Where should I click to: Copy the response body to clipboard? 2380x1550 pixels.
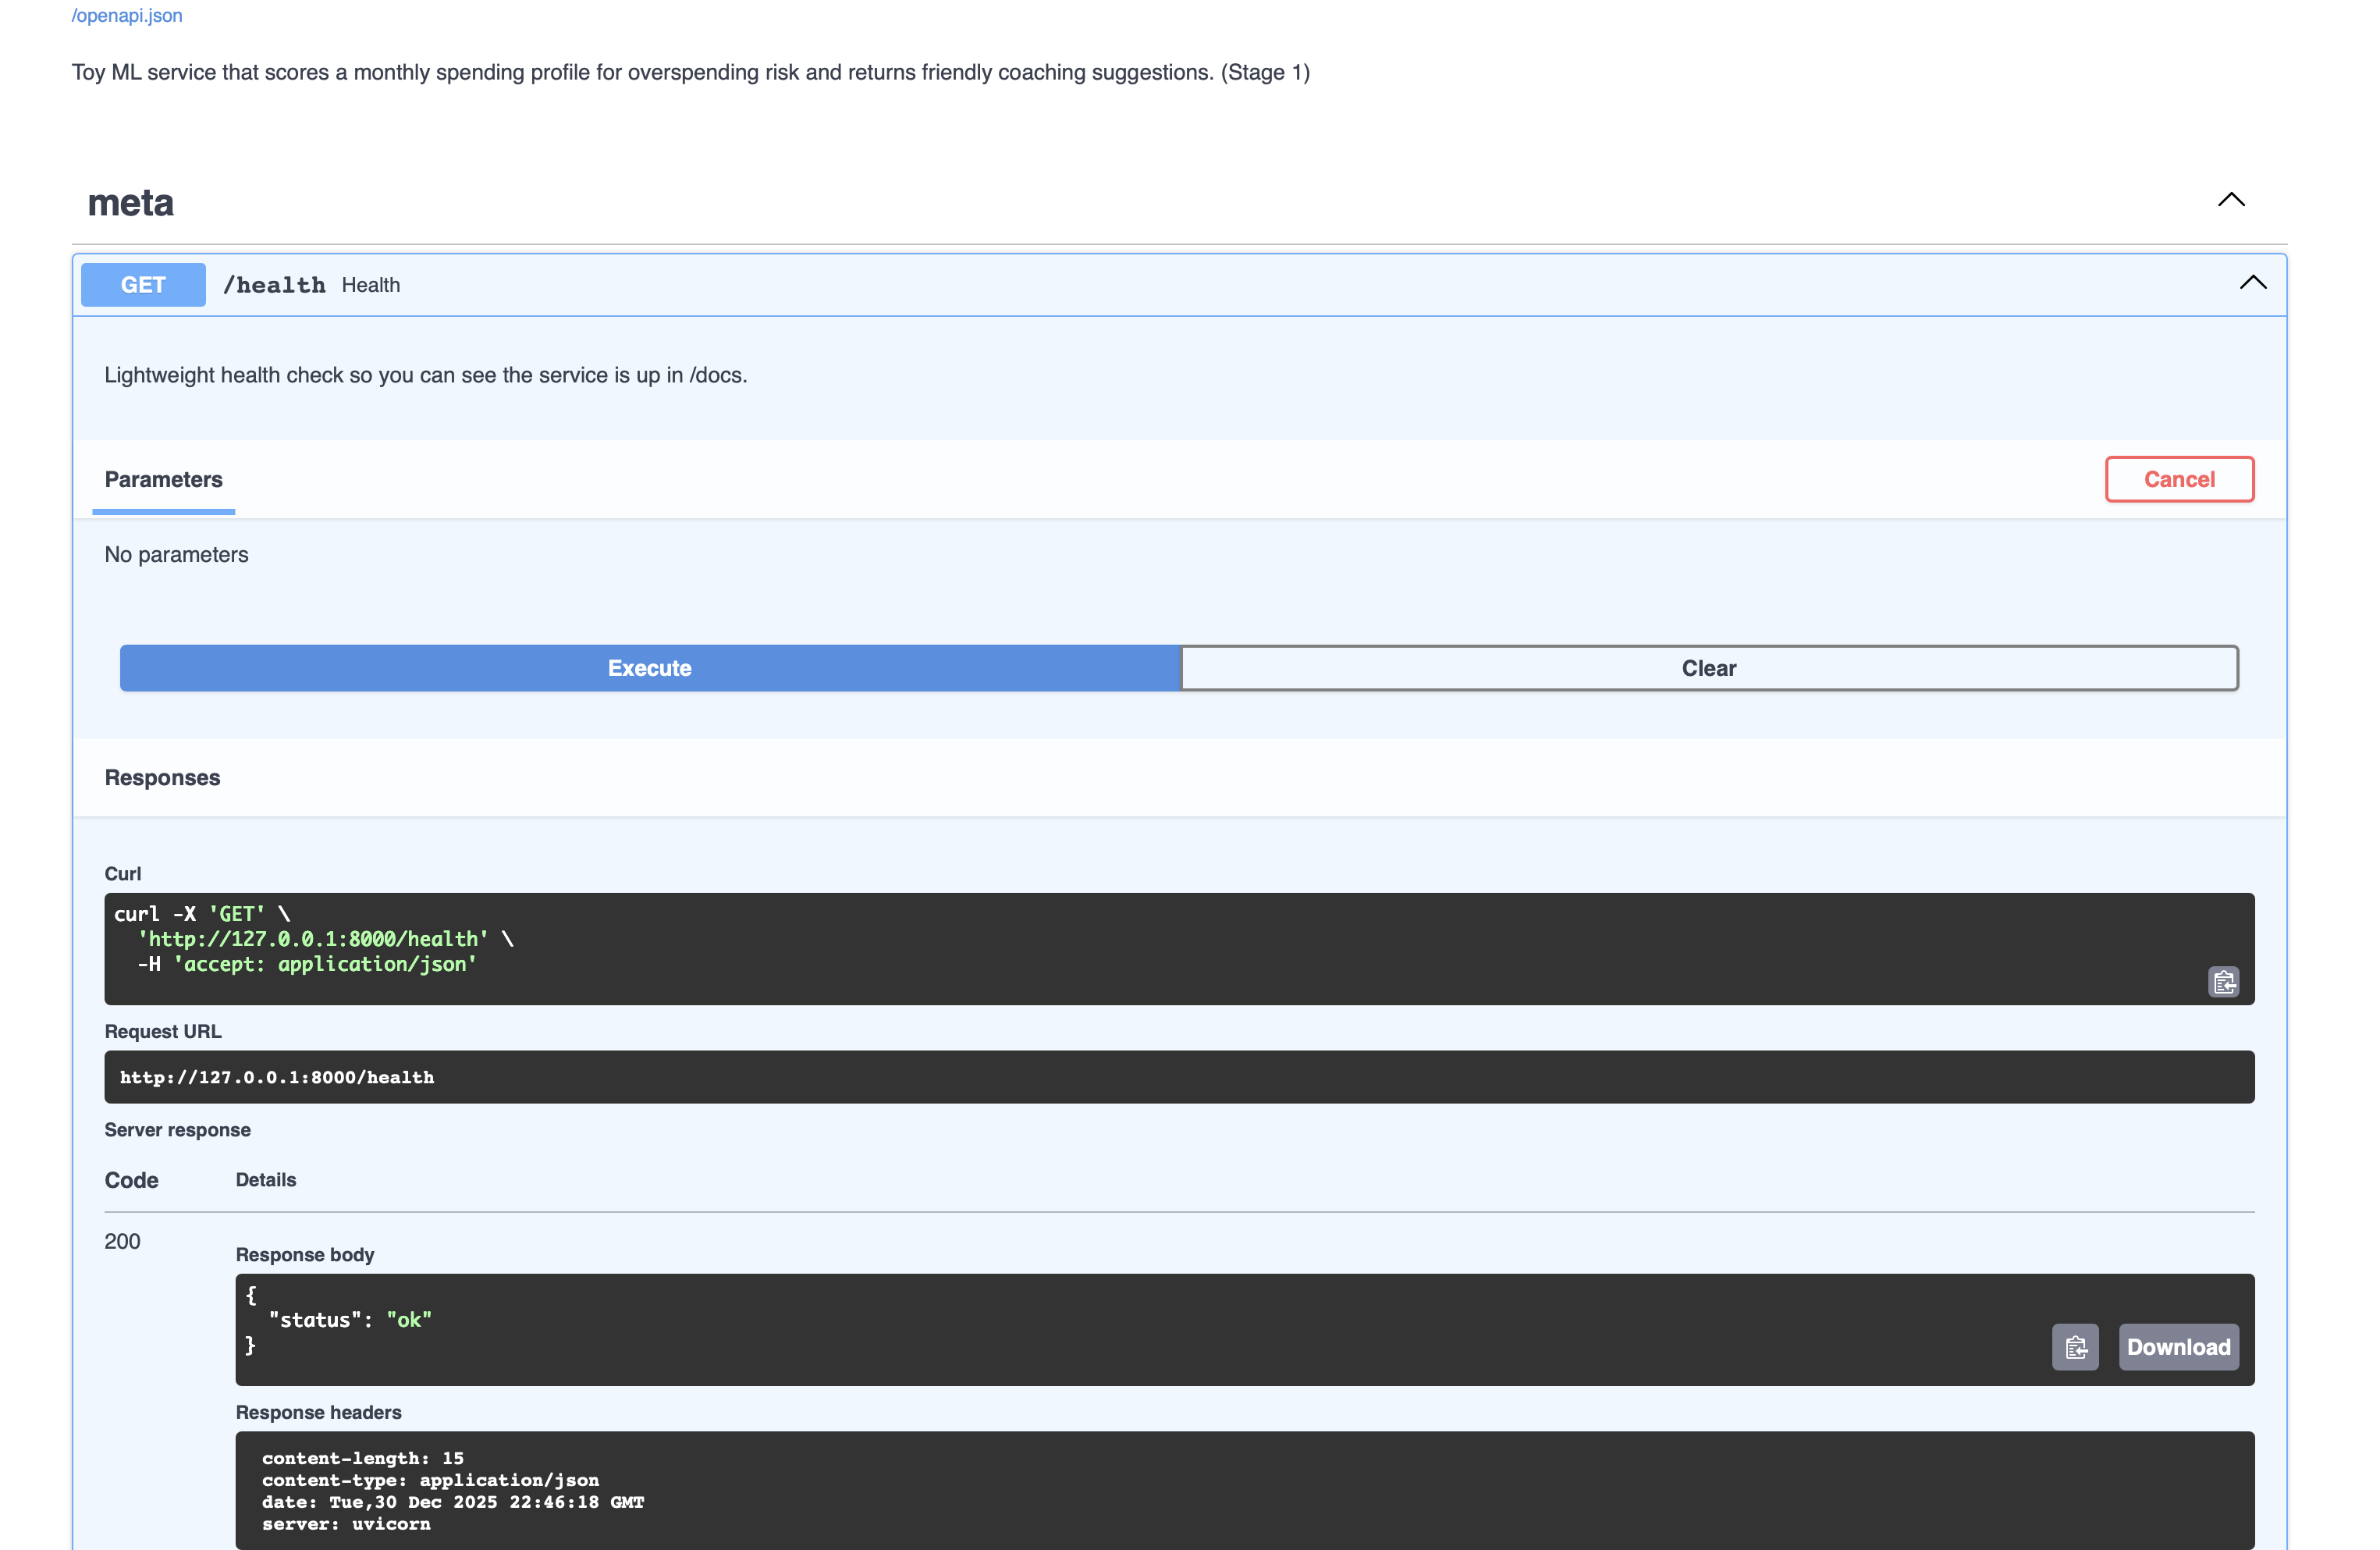tap(2075, 1347)
